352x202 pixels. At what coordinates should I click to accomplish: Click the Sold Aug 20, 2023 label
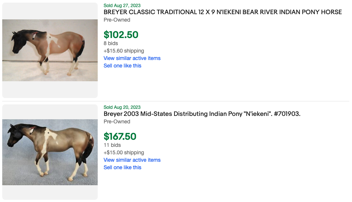pos(122,107)
